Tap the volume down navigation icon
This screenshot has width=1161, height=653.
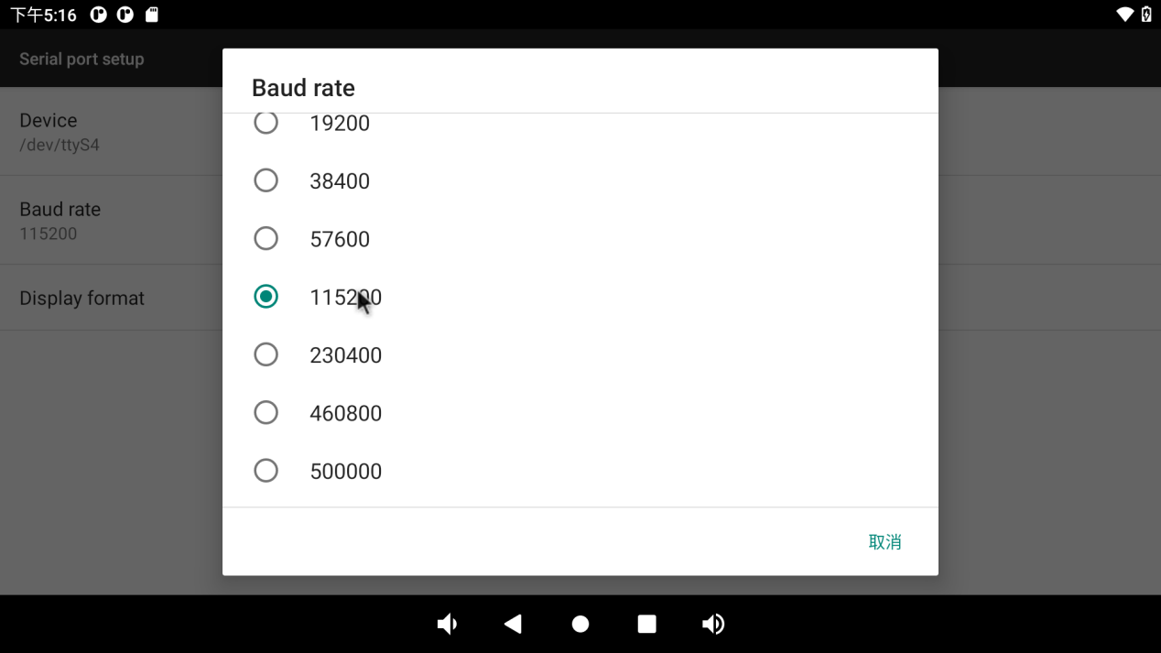447,624
